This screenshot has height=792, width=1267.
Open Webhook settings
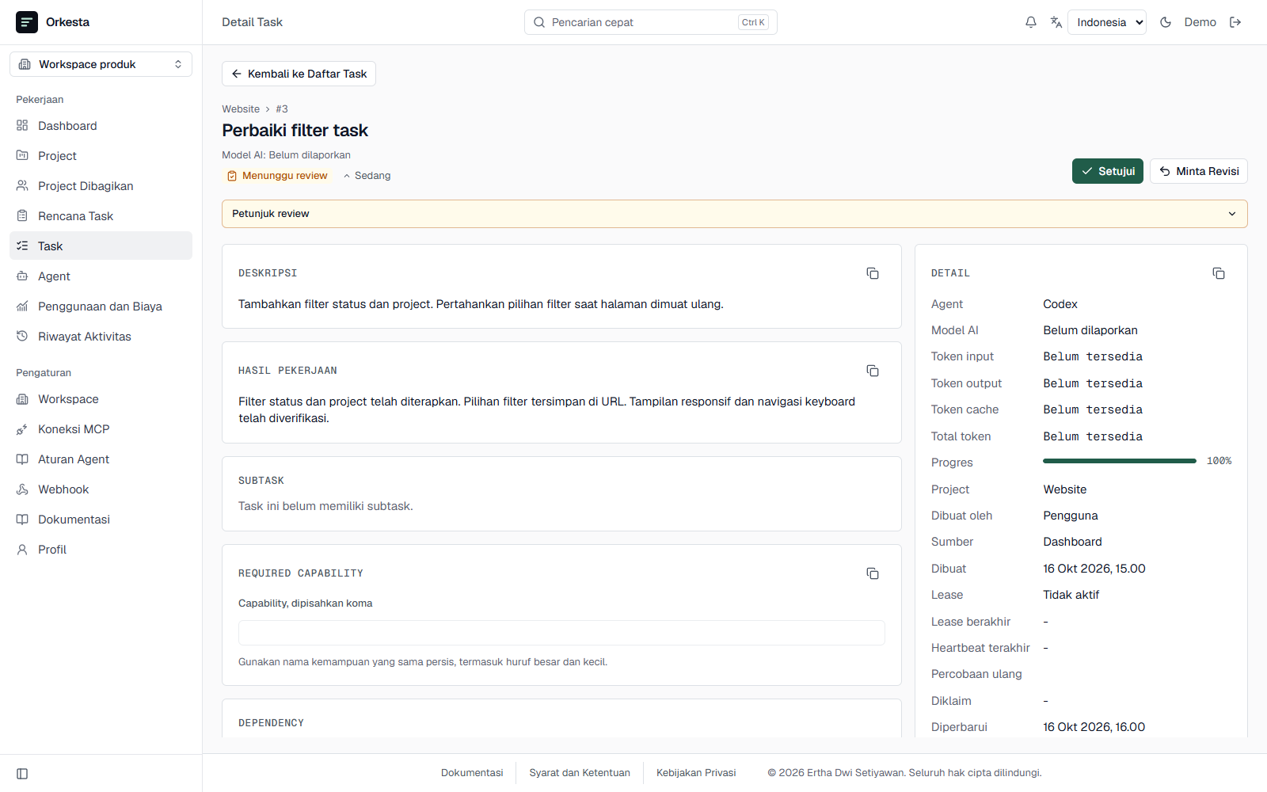[101, 489]
